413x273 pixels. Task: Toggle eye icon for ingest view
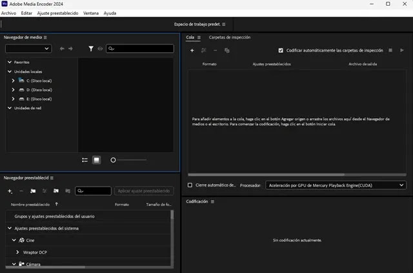click(x=100, y=48)
